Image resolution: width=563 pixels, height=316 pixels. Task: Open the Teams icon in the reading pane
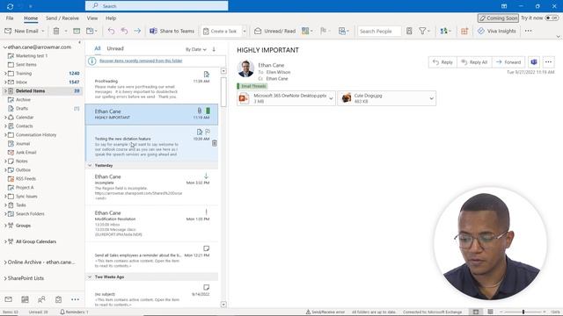(x=534, y=62)
